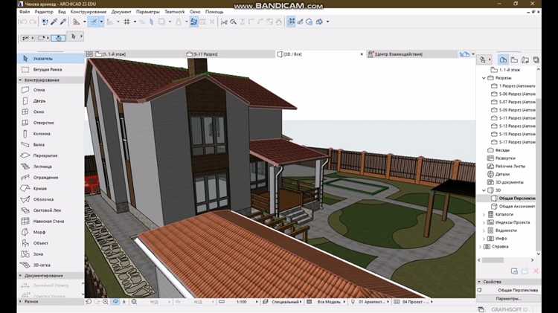
Task: Open Layout Book icon in Navigator
Action: (x=525, y=59)
